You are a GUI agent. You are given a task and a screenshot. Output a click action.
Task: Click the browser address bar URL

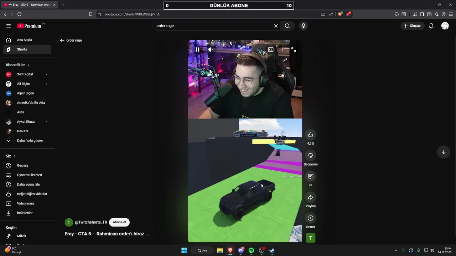(132, 14)
